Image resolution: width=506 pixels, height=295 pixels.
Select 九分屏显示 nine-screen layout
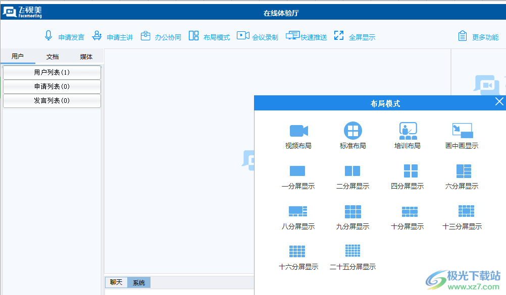[x=353, y=212]
